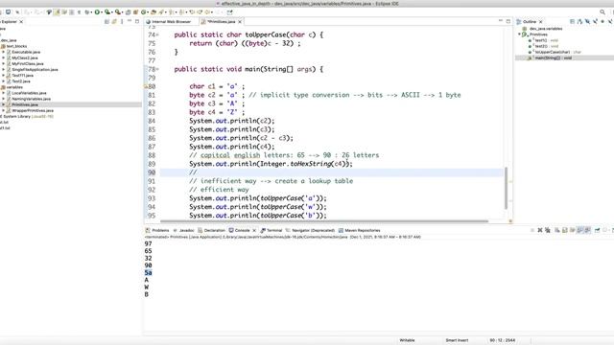Click the toggle mark occurrences icon in toolbar
Viewport: 614px width, 345px height.
57,12
